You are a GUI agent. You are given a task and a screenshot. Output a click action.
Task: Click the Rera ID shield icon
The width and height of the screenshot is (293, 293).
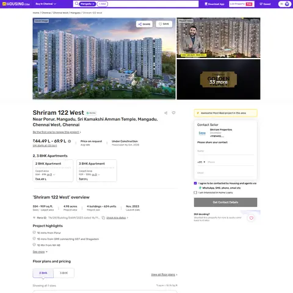[x=34, y=218]
